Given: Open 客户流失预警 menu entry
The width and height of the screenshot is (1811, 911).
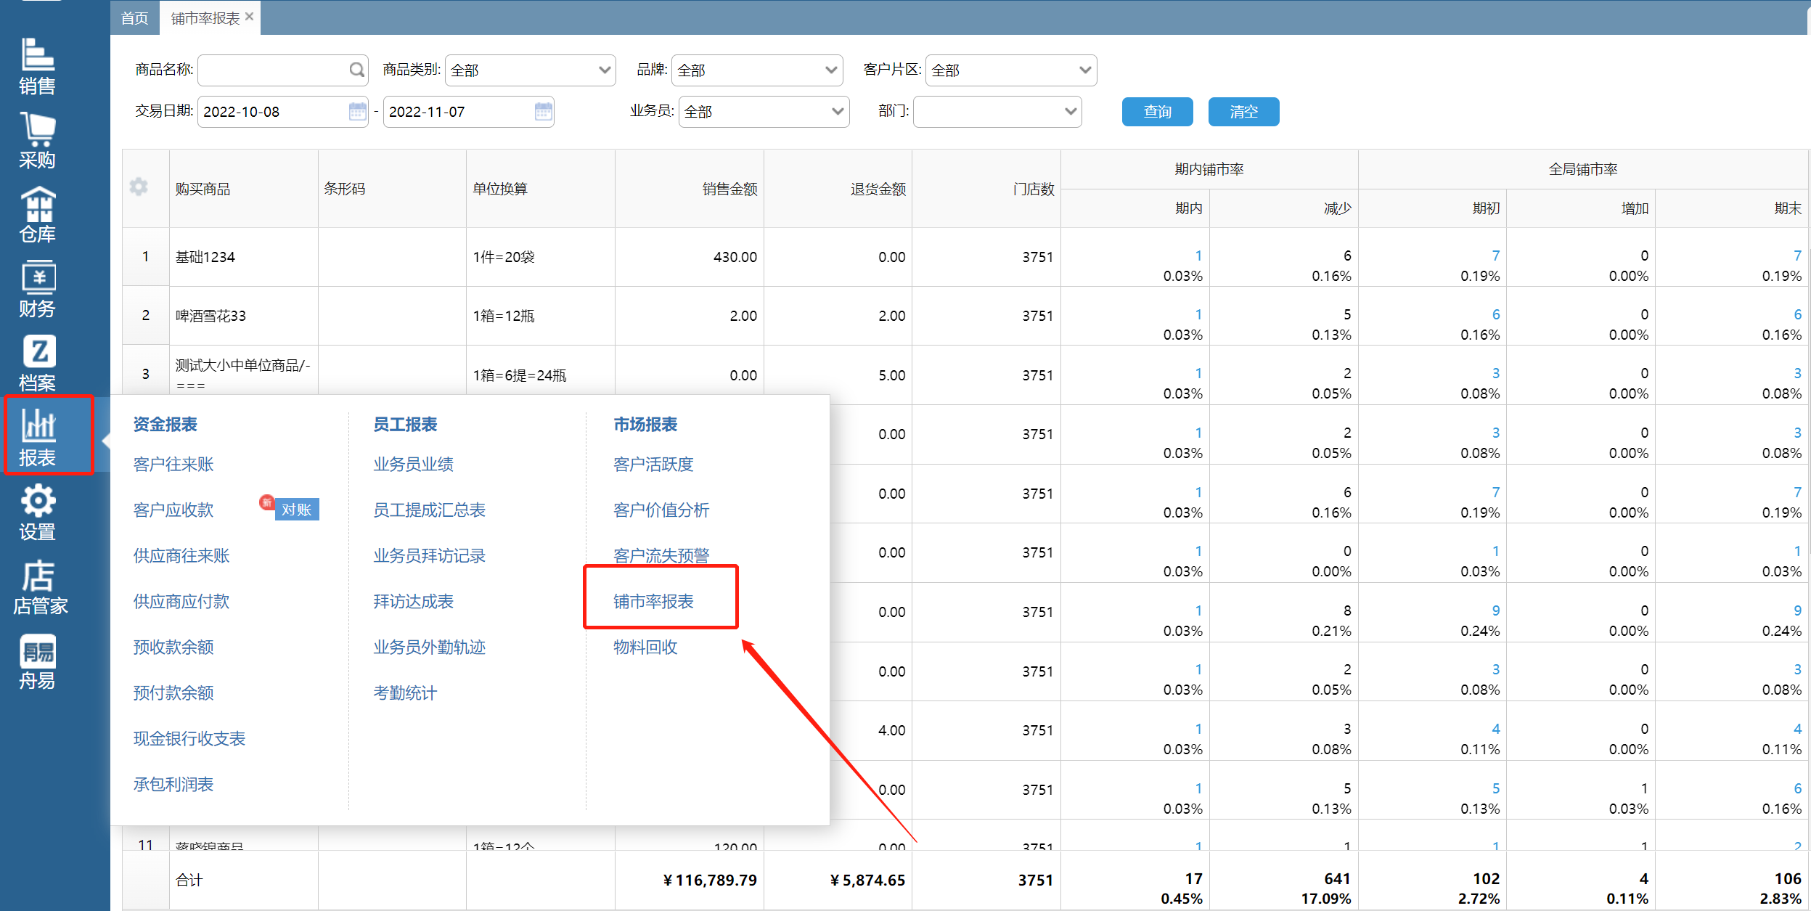Looking at the screenshot, I should coord(661,555).
